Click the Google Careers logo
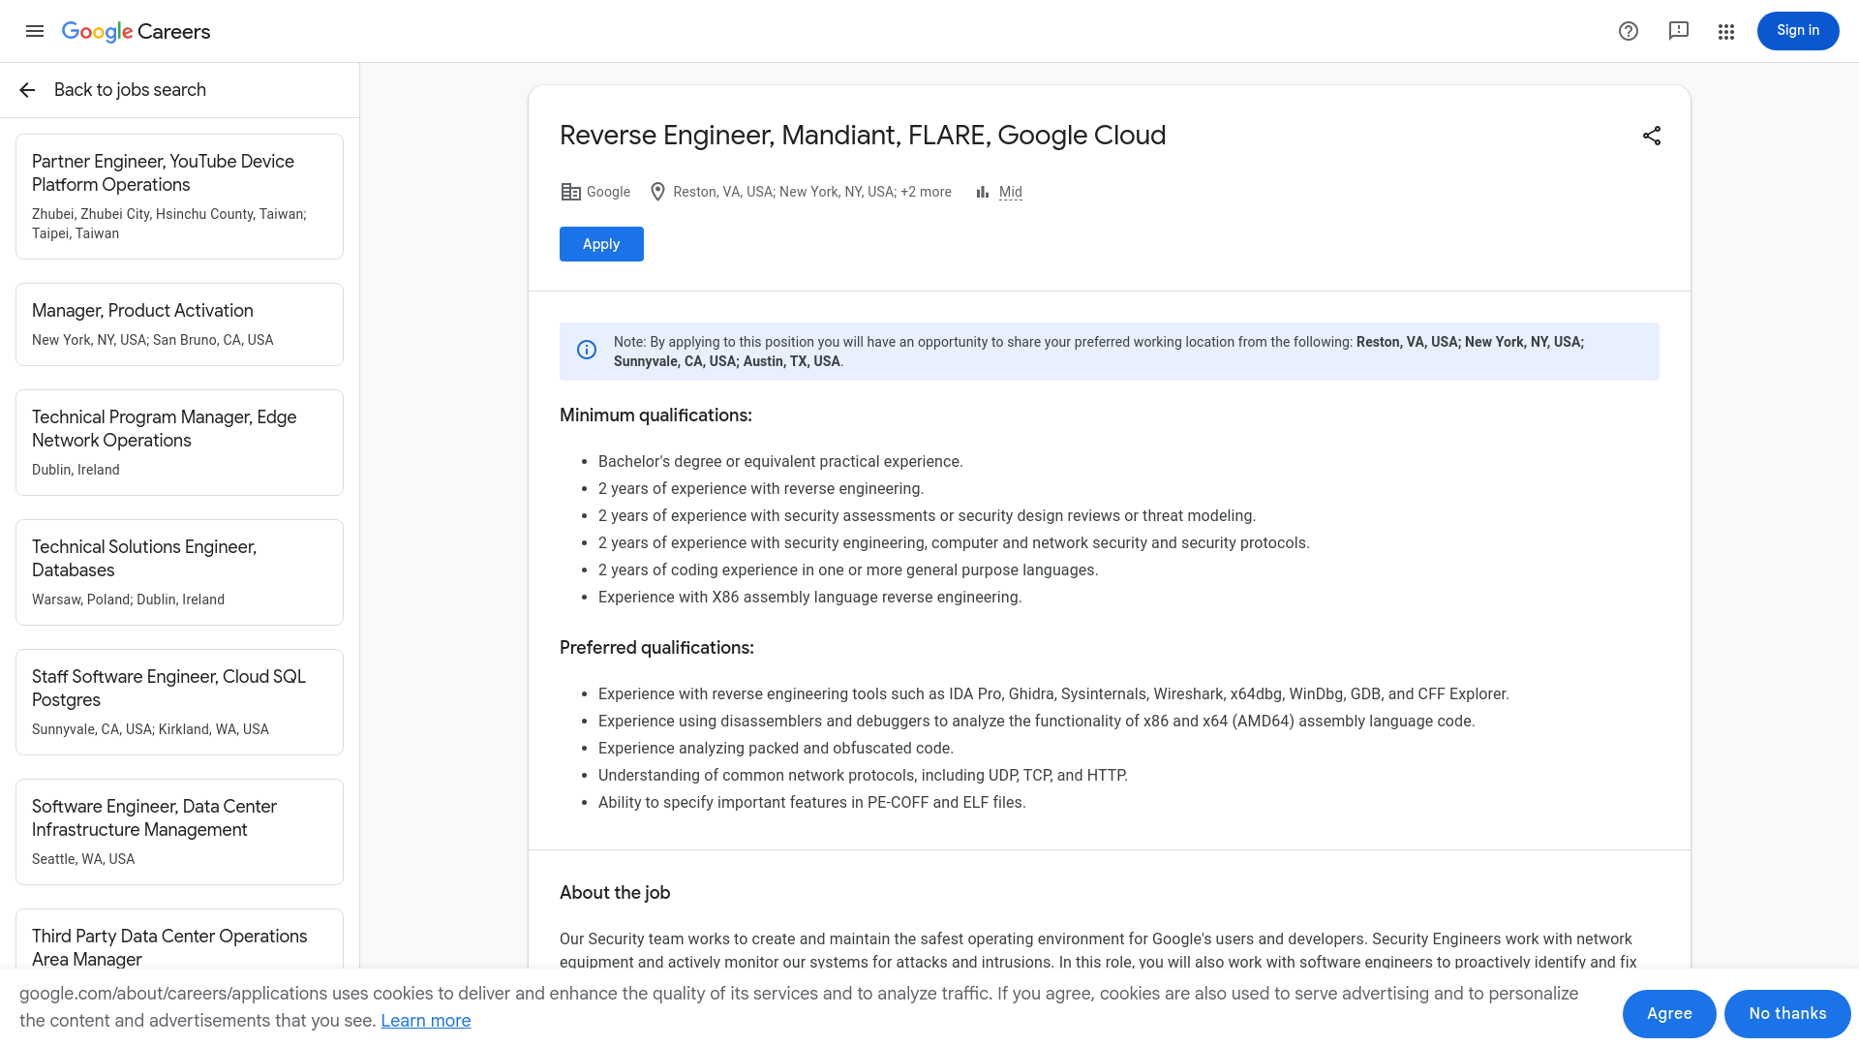This screenshot has width=1859, height=1046. [x=136, y=31]
